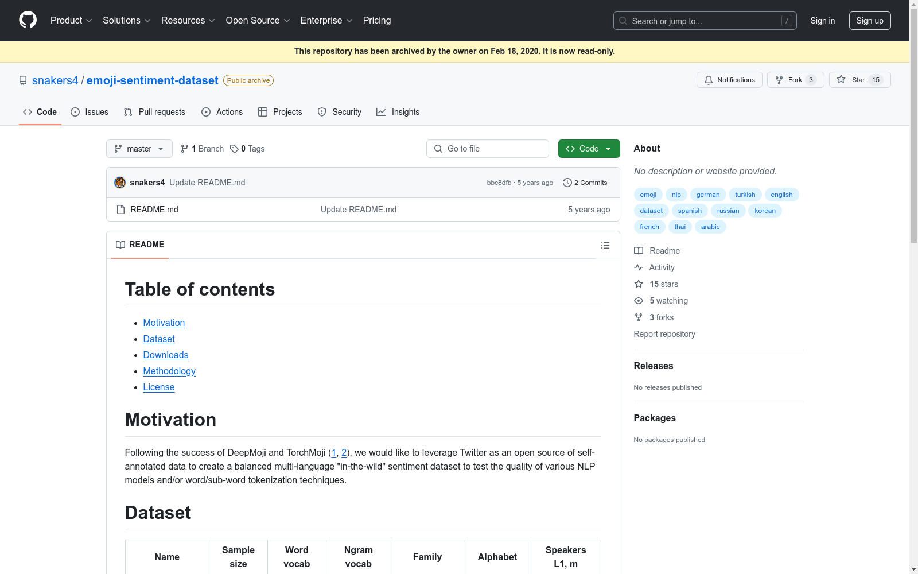Click the Sign in link
918x574 pixels.
click(823, 21)
